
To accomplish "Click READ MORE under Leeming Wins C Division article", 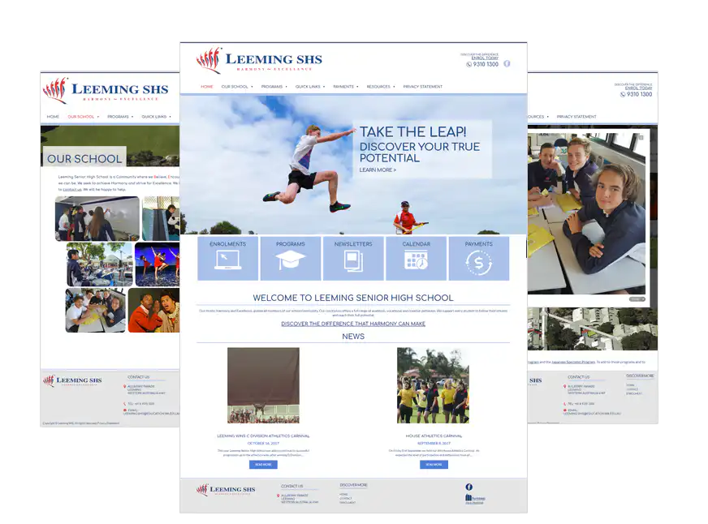I will [263, 465].
